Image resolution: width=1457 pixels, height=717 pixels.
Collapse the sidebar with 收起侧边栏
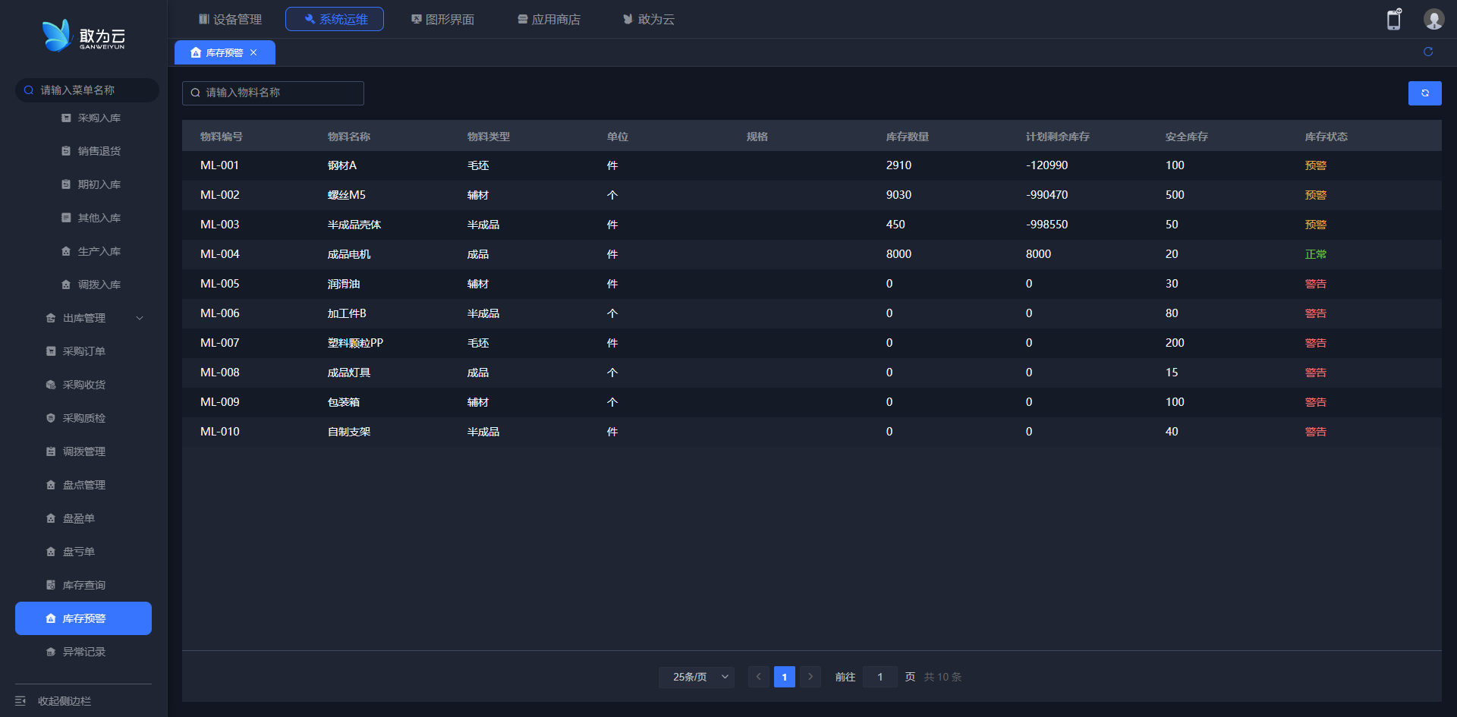coord(64,701)
